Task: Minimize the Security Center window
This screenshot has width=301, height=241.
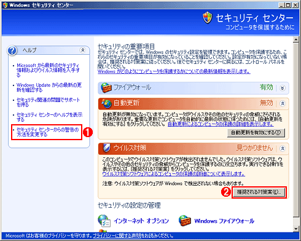Action: 282,5
